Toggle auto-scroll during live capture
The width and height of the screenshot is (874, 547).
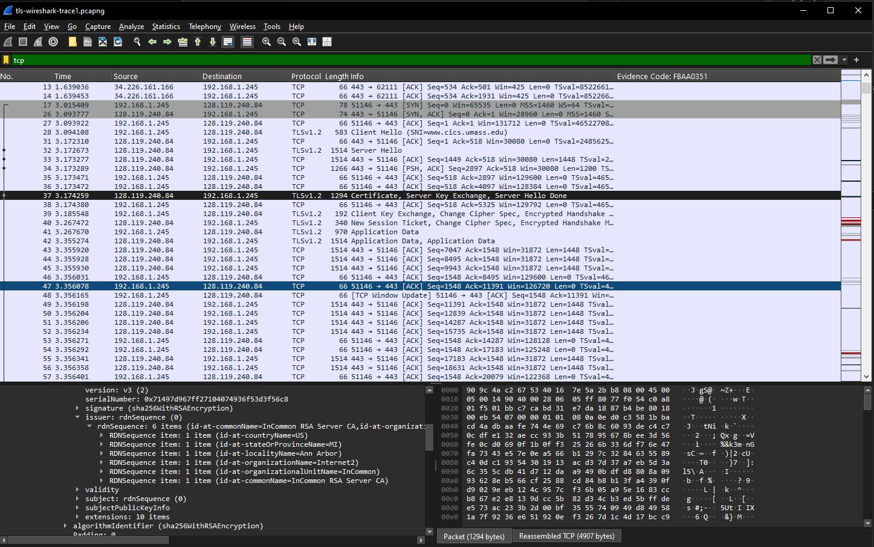pyautogui.click(x=228, y=42)
